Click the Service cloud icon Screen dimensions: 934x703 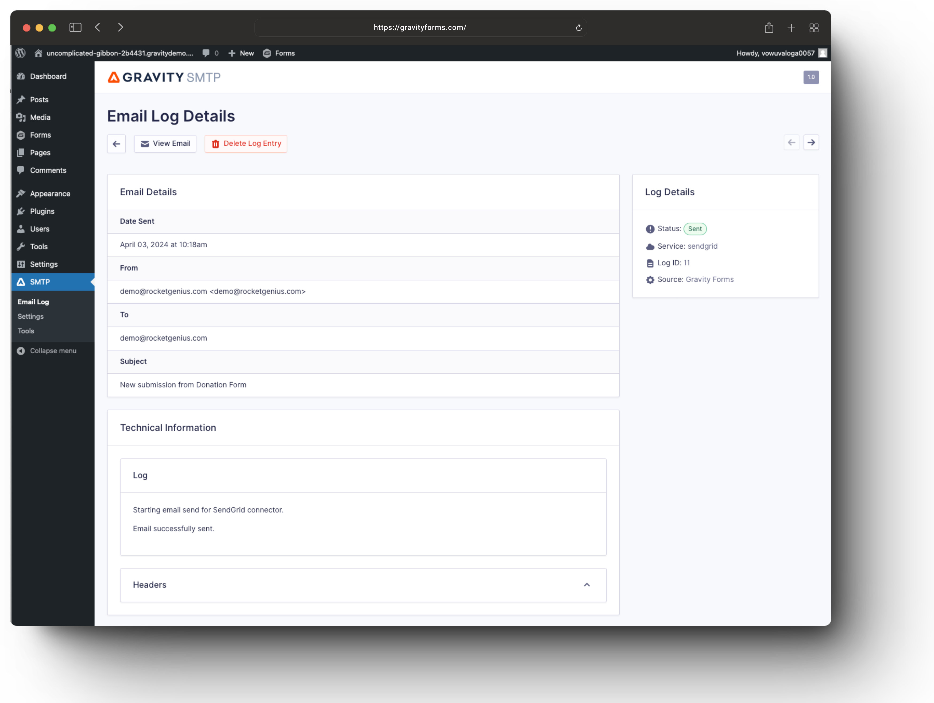650,246
